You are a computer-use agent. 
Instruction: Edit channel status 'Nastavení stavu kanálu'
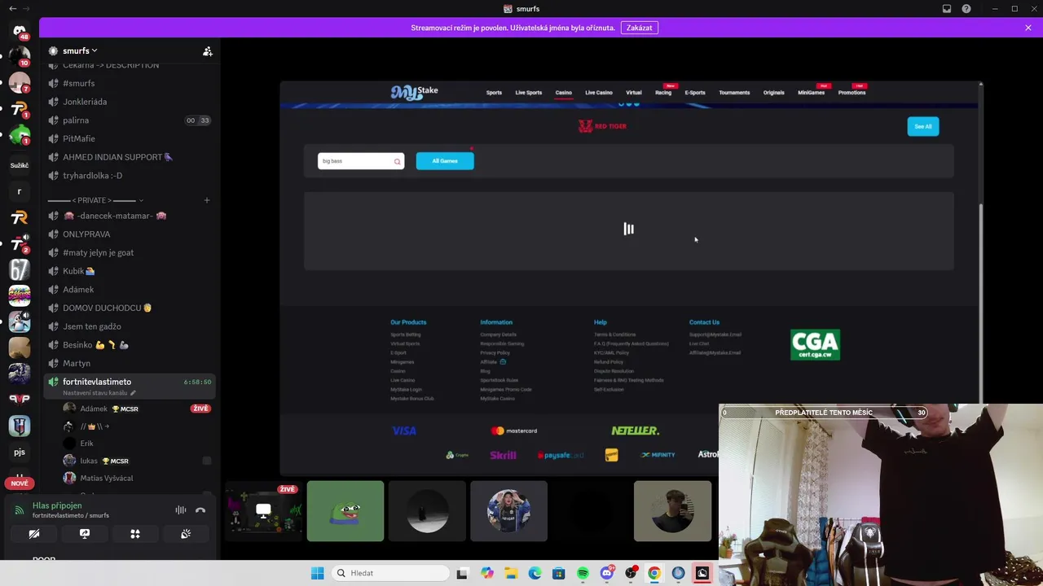tap(99, 393)
